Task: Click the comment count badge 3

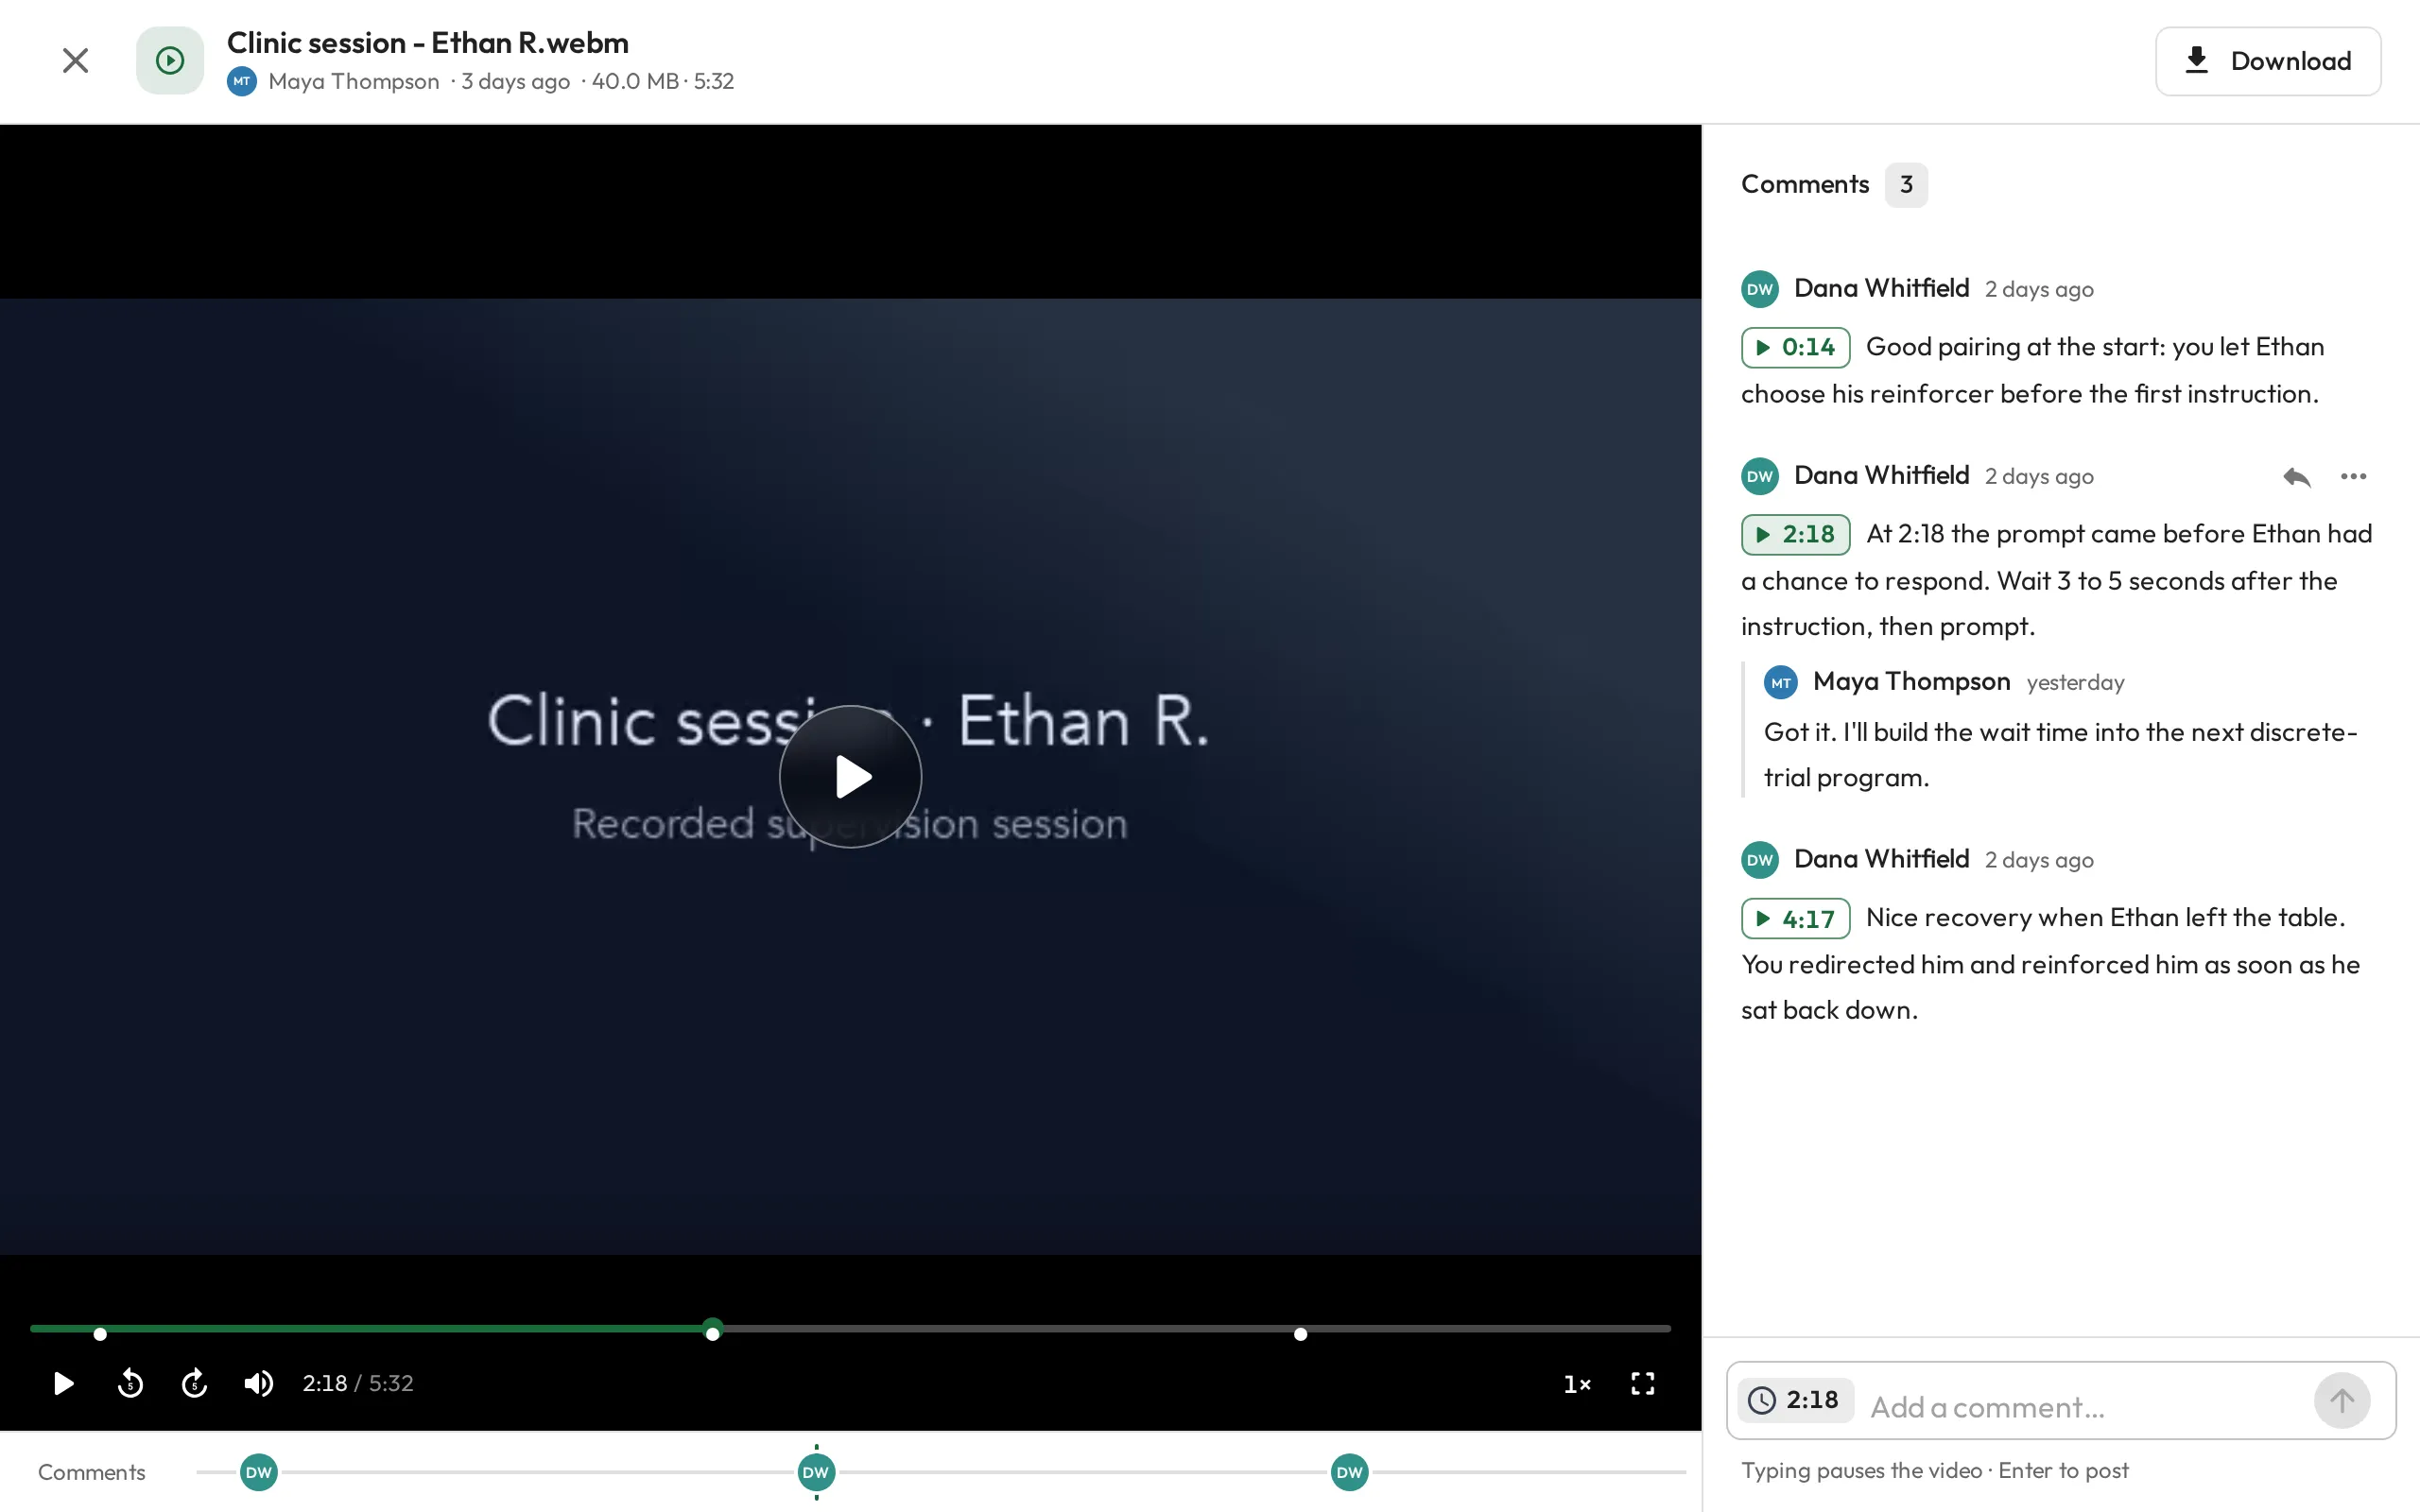Action: (x=1906, y=185)
